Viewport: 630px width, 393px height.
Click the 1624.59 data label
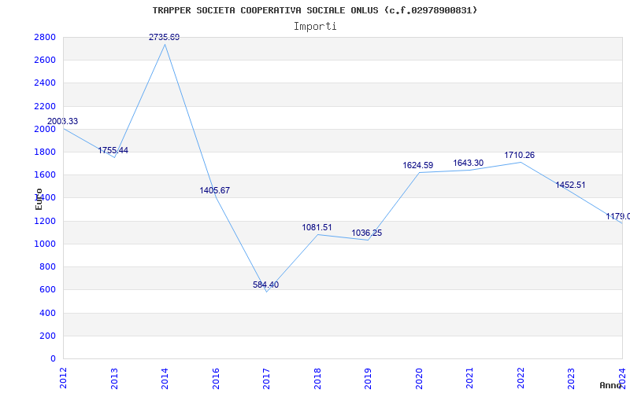click(418, 165)
